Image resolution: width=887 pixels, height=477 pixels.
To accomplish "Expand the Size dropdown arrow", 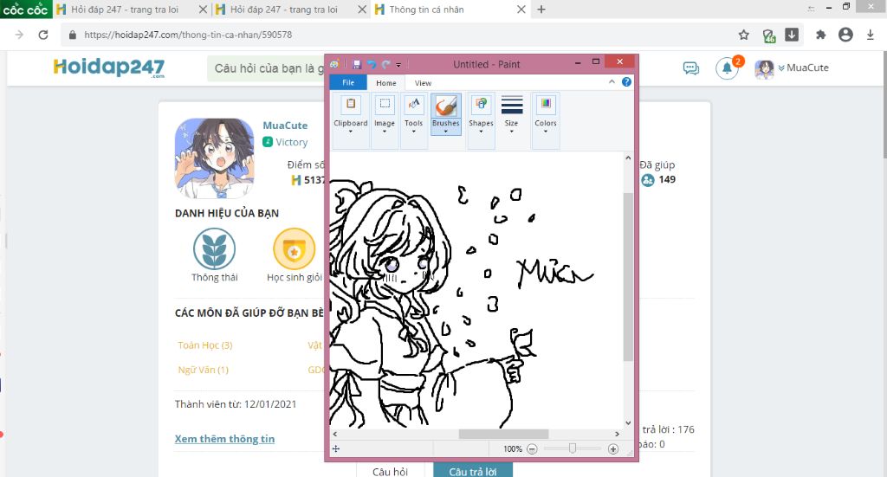I will pyautogui.click(x=511, y=132).
